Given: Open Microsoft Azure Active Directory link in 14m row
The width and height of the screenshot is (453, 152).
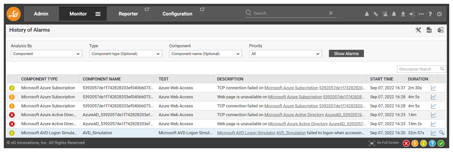Looking at the screenshot, I should (x=294, y=115).
